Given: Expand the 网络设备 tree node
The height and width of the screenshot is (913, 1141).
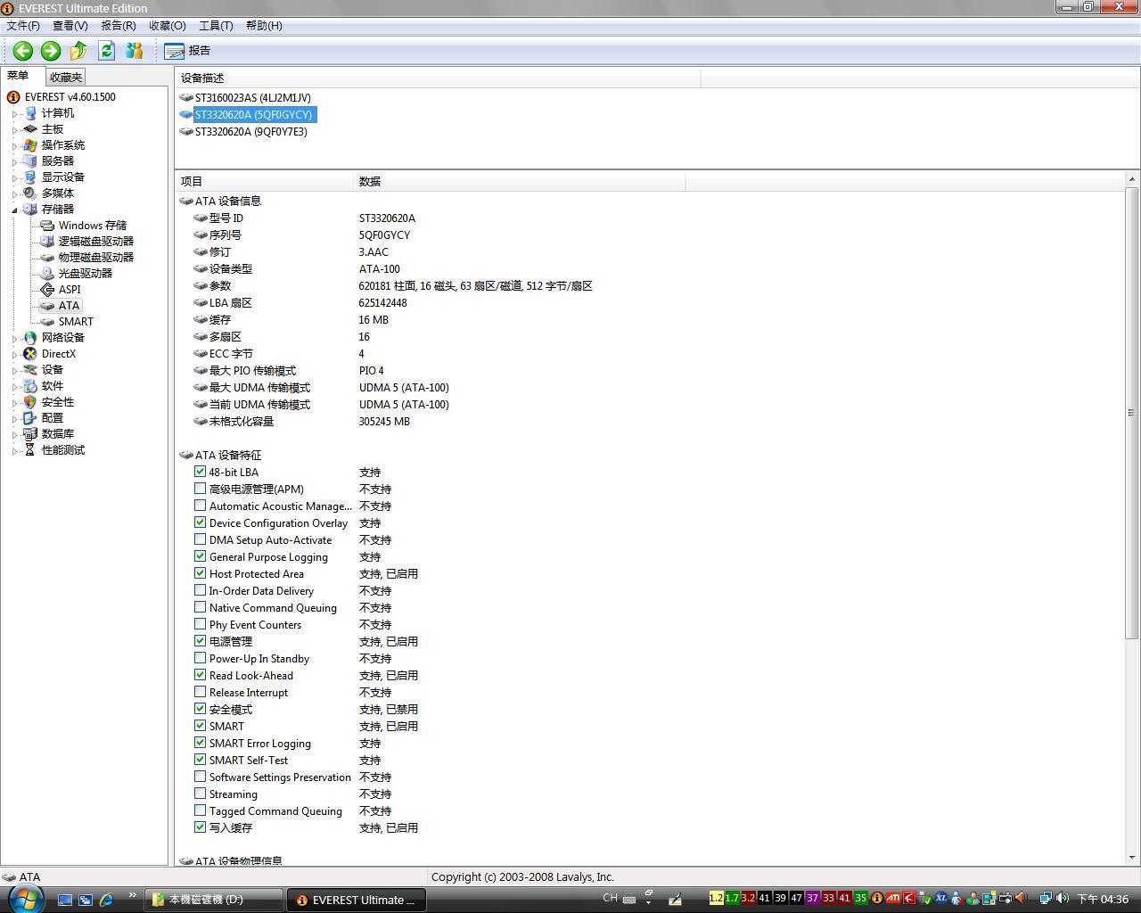Looking at the screenshot, I should point(15,339).
